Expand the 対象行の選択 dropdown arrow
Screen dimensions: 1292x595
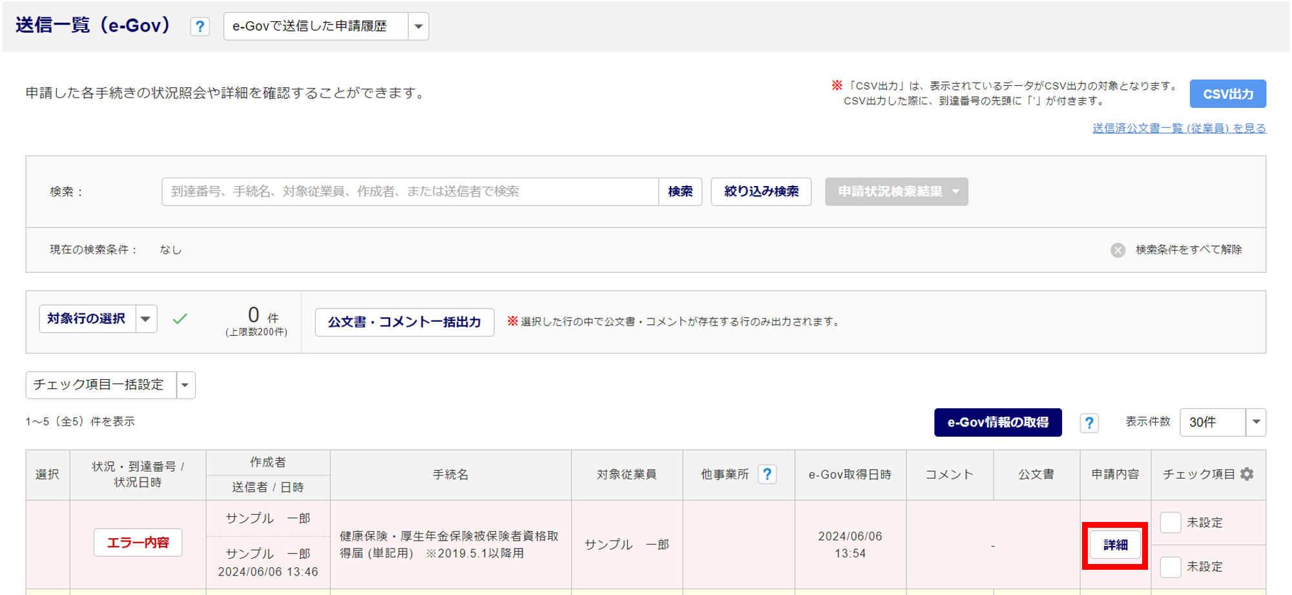[146, 318]
